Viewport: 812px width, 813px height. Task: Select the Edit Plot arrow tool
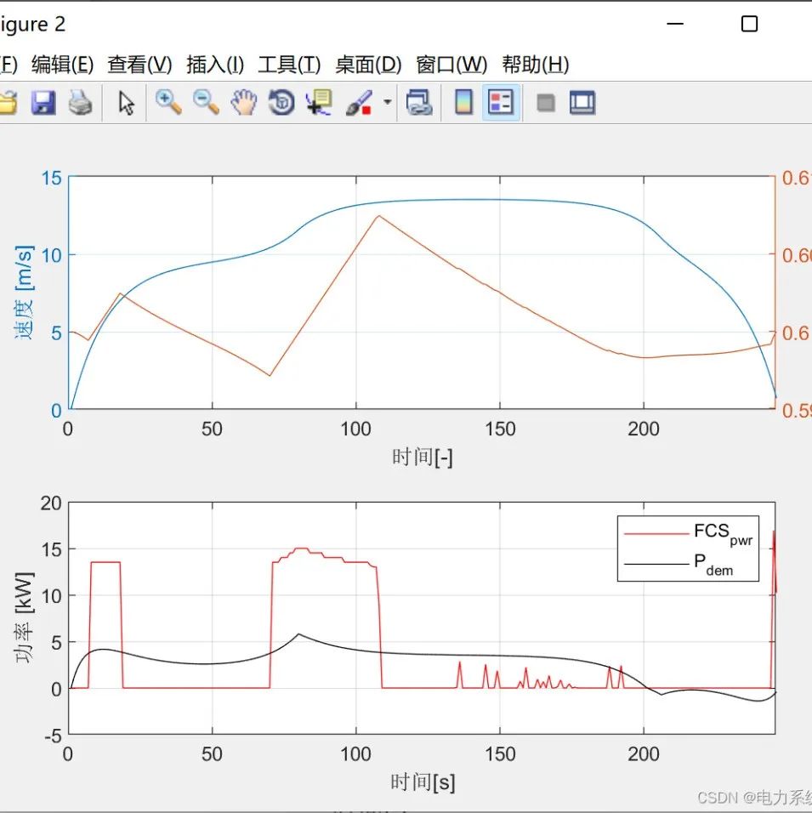coord(126,102)
